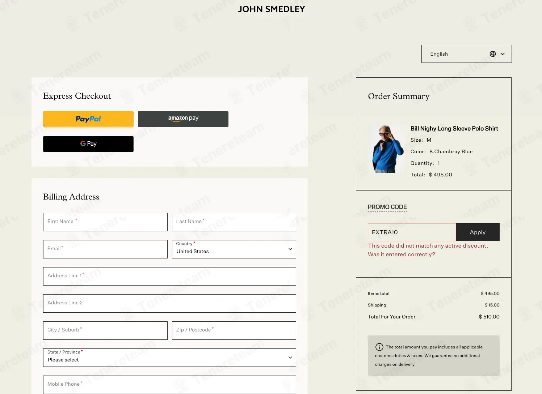Click the Color: 8.Chambray Blue text
The width and height of the screenshot is (542, 394).
coord(442,151)
